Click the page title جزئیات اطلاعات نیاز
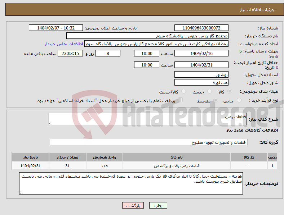This screenshot has height=215, width=284. 257,10
